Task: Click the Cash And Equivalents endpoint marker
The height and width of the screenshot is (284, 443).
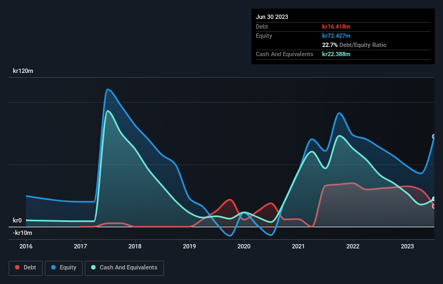Action: (434, 199)
